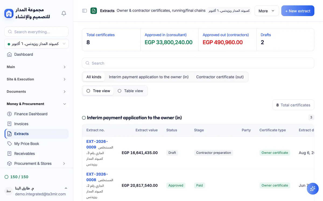The width and height of the screenshot is (323, 201).
Task: Click the Invoices document icon
Action: click(9, 124)
